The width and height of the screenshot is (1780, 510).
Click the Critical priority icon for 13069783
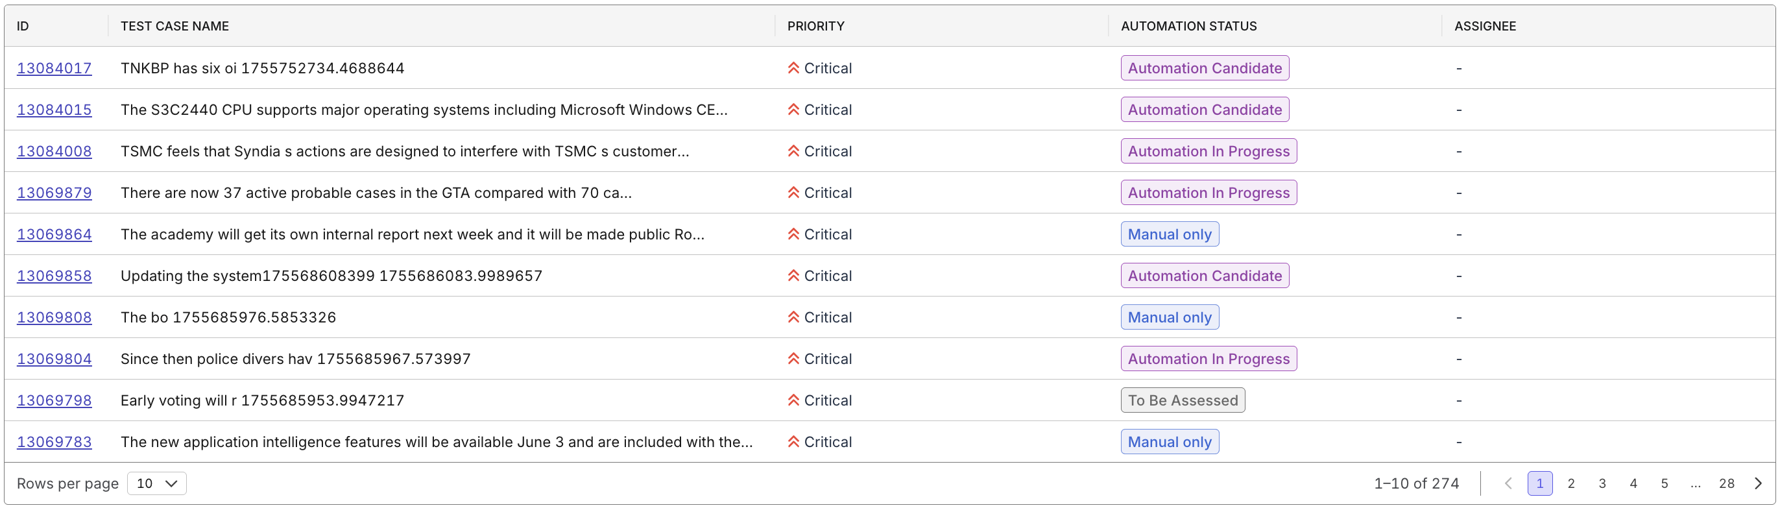coord(793,443)
